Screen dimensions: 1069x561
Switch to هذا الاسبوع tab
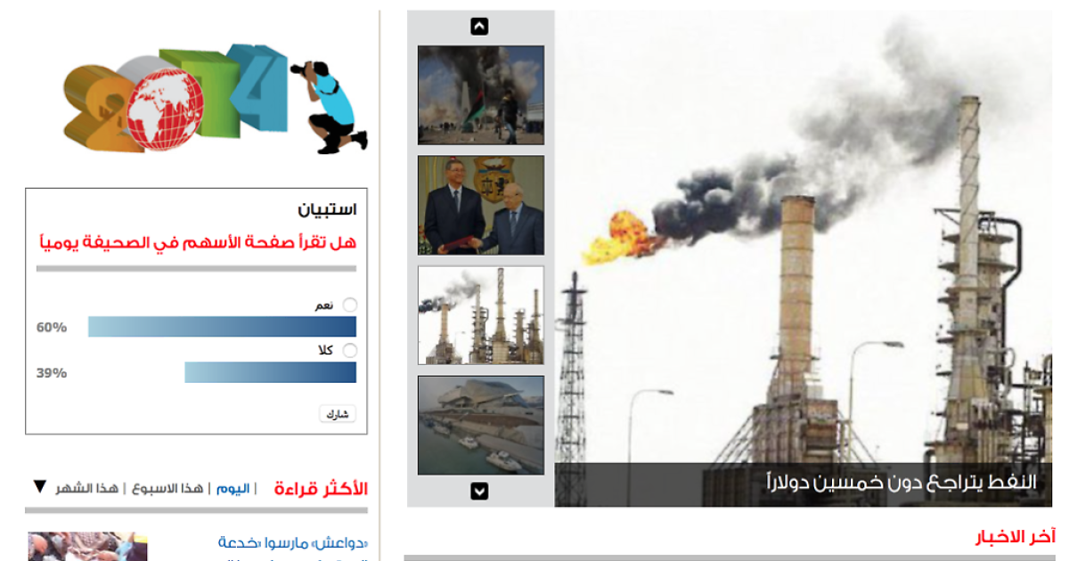pyautogui.click(x=167, y=489)
